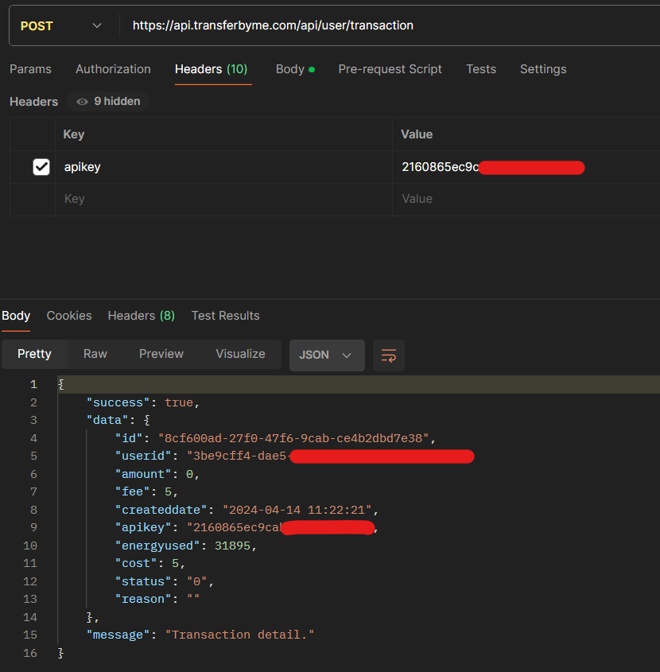Open the Authorization tab
The width and height of the screenshot is (660, 672).
113,69
